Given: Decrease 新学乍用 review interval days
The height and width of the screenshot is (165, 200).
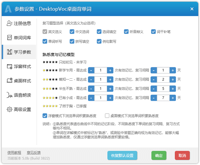Looking at the screenshot, I should point(154,70).
